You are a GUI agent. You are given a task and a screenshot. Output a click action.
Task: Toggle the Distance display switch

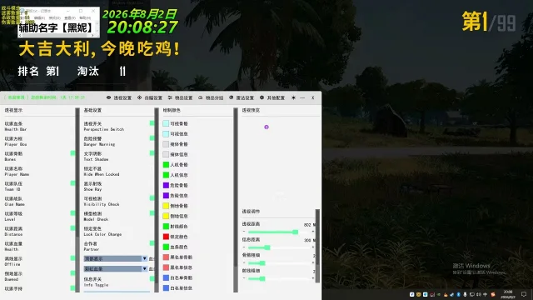point(72,228)
